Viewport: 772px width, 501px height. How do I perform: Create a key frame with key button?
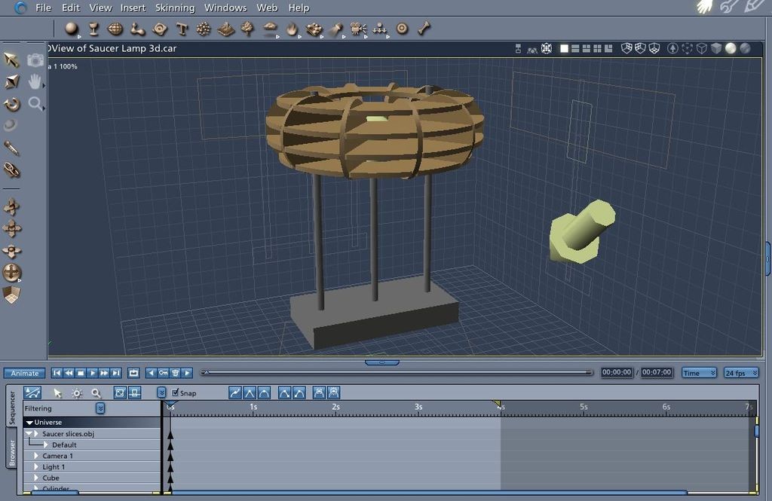(163, 373)
